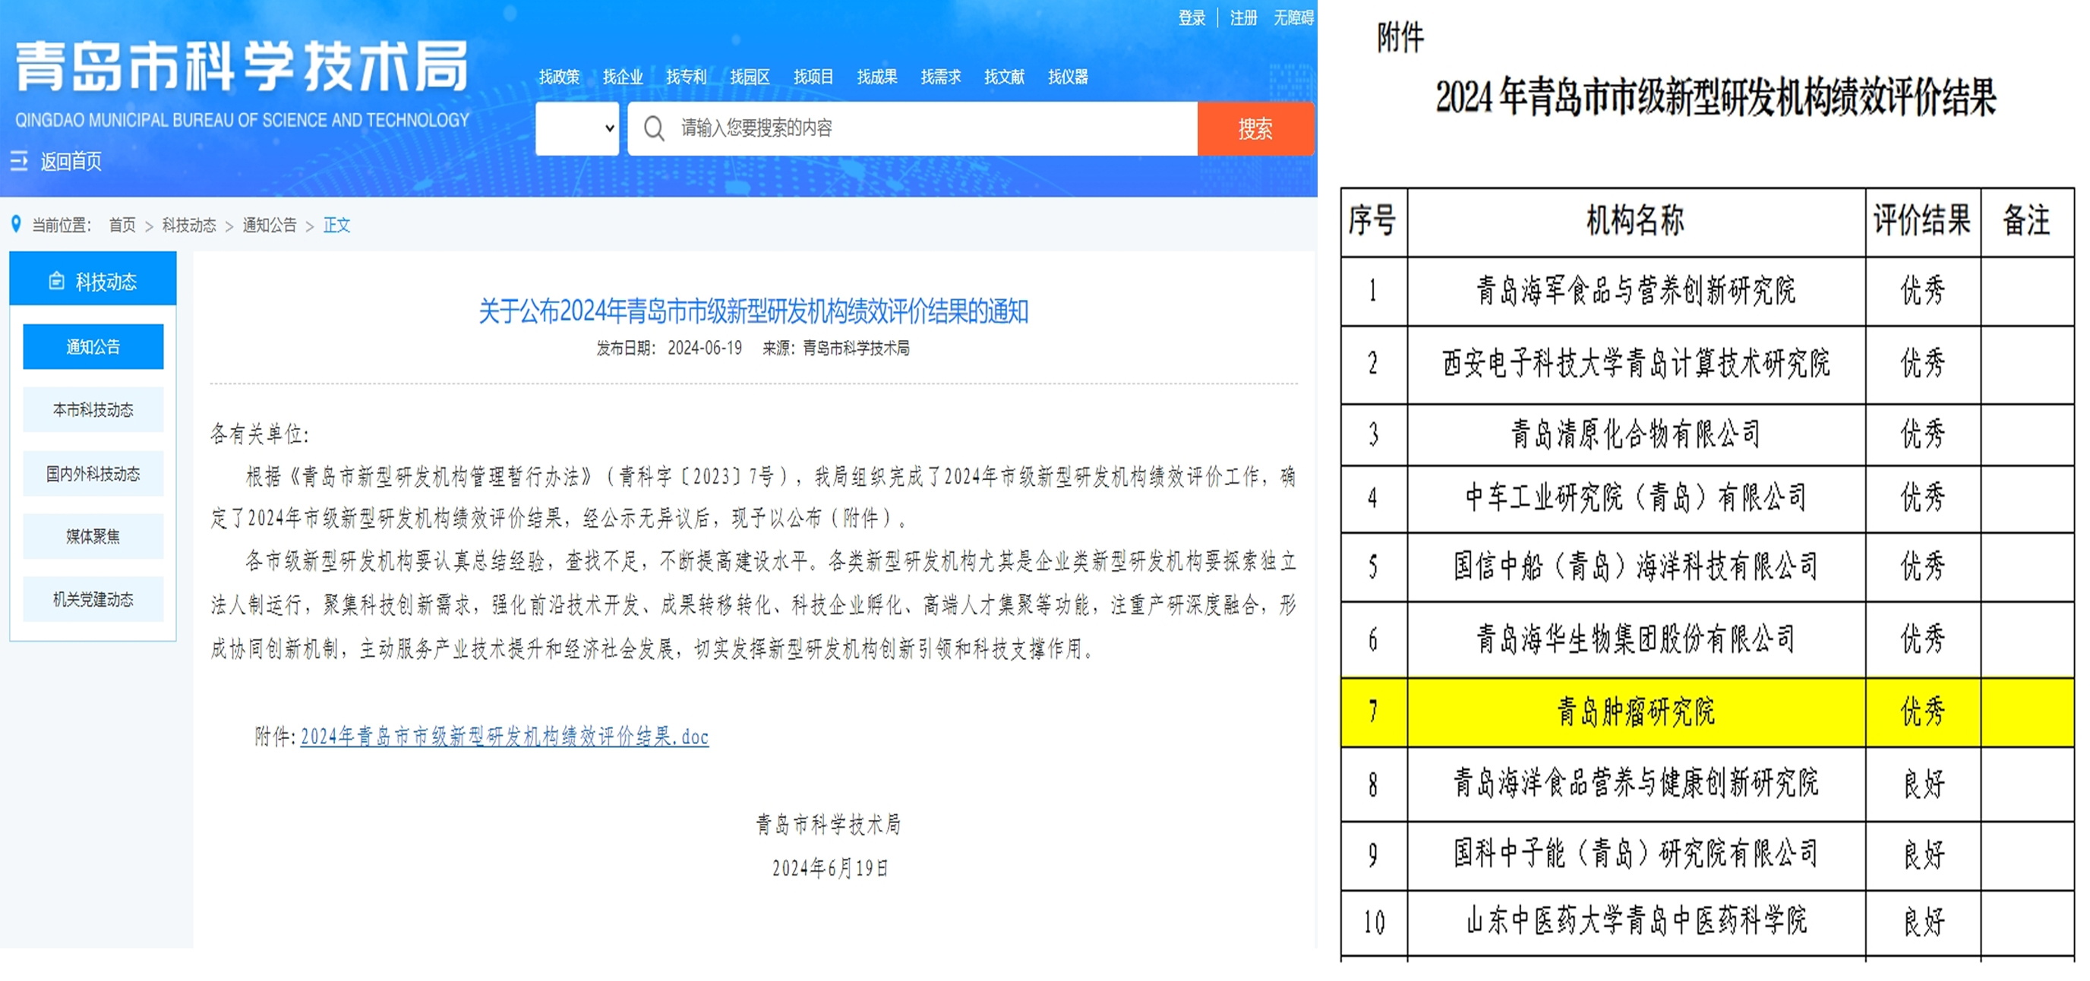The width and height of the screenshot is (2090, 981).
Task: Click the magnifier icon in search box
Action: [654, 128]
